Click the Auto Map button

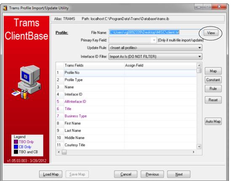[213, 121]
